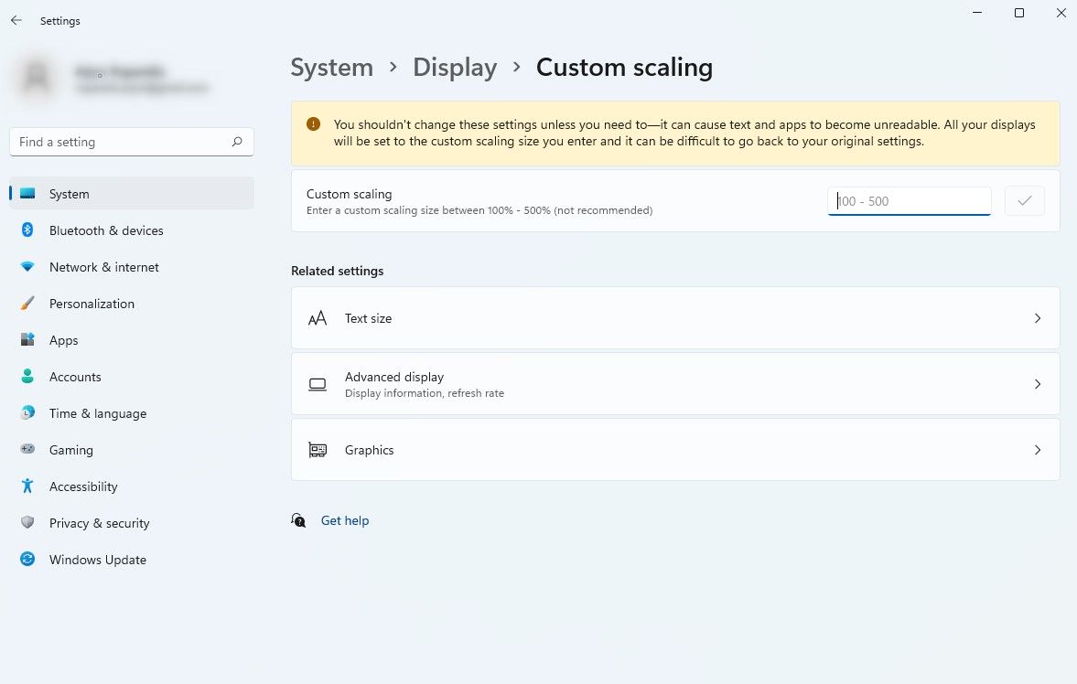Click the warning exclamation icon in banner
This screenshot has height=684, width=1077.
[x=313, y=124]
